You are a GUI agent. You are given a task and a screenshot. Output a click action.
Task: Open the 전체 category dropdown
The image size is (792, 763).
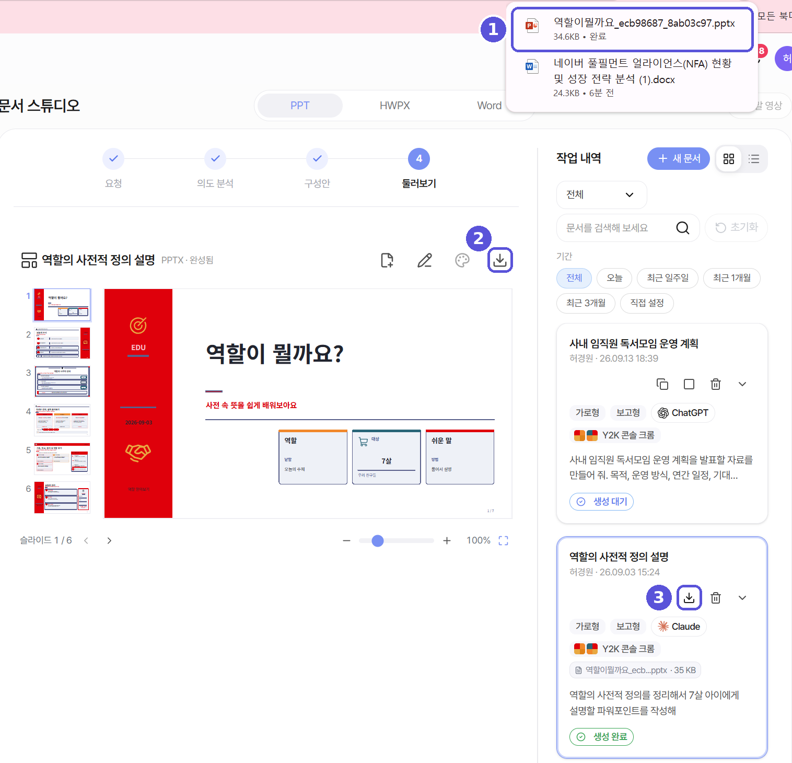click(601, 195)
